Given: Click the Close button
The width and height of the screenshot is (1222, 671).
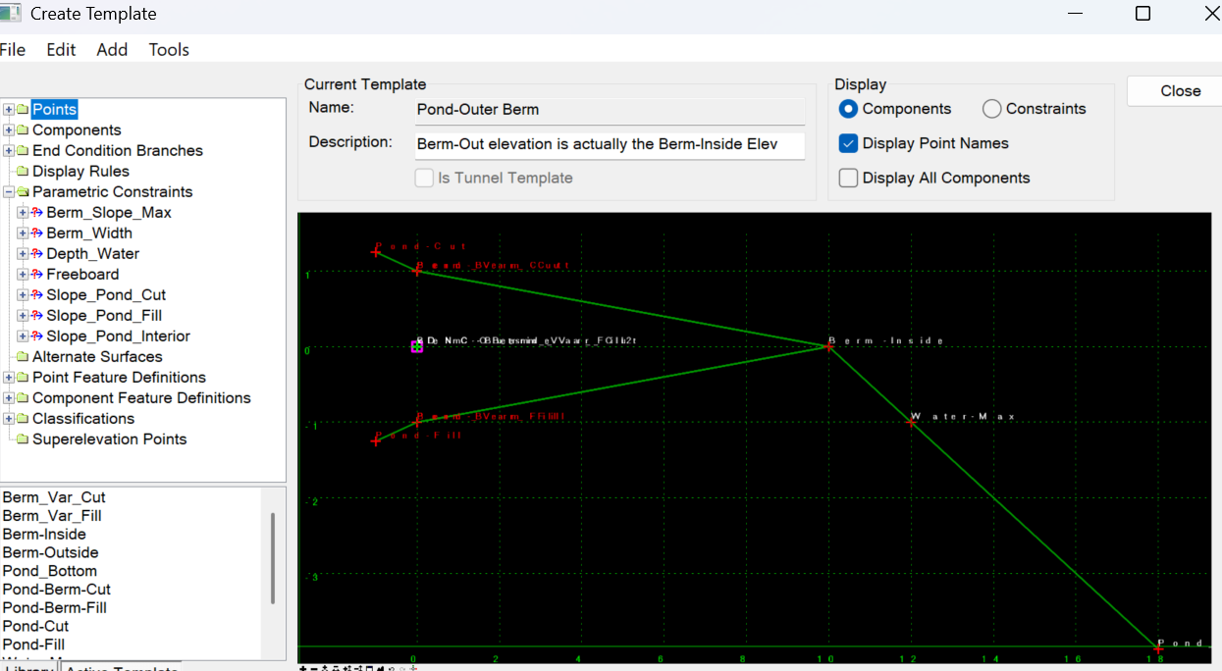Looking at the screenshot, I should pyautogui.click(x=1180, y=91).
